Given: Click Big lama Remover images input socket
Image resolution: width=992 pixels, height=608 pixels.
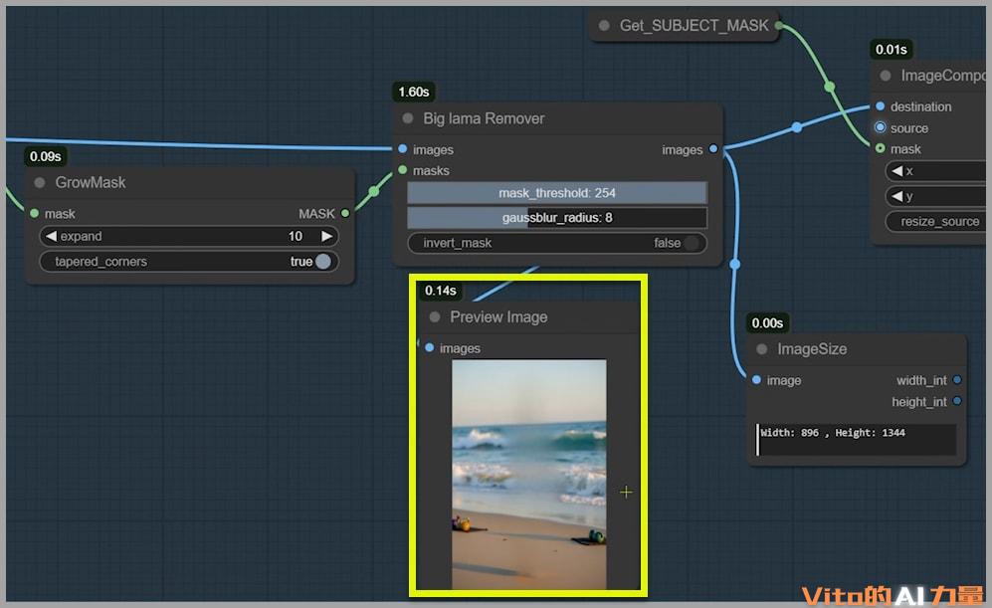Looking at the screenshot, I should click(x=403, y=149).
